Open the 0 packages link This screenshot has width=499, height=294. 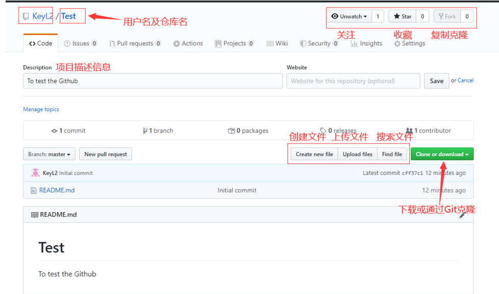click(248, 131)
